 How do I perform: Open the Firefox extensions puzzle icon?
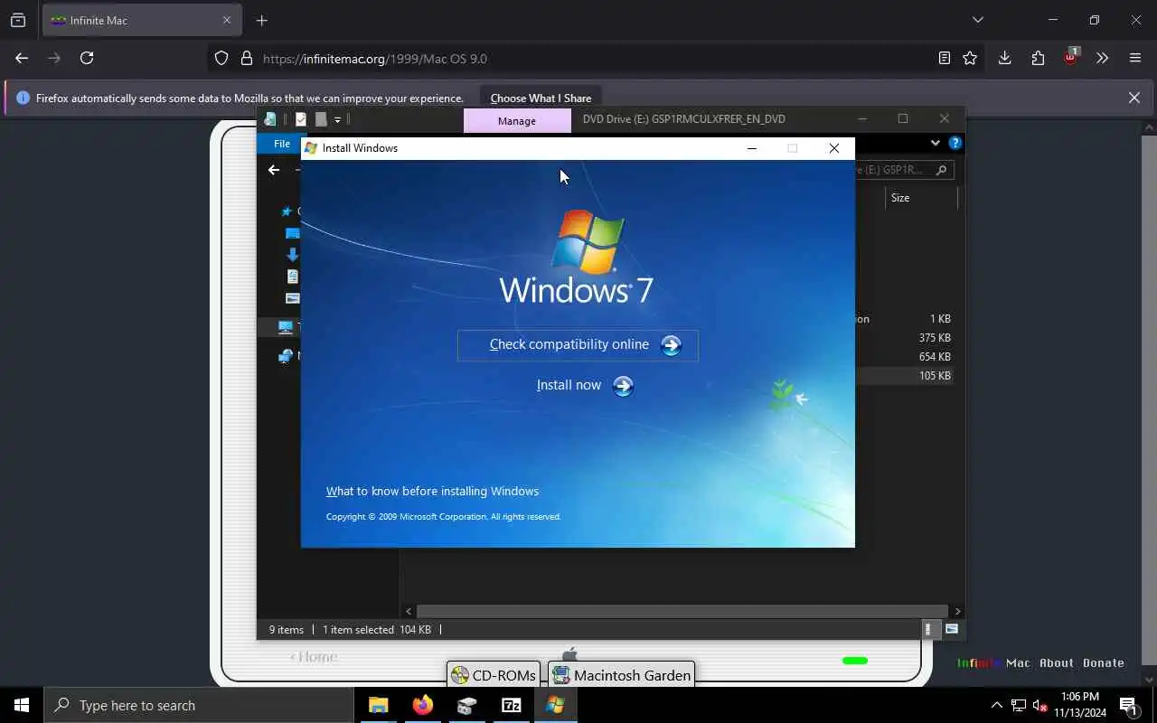coord(1038,58)
